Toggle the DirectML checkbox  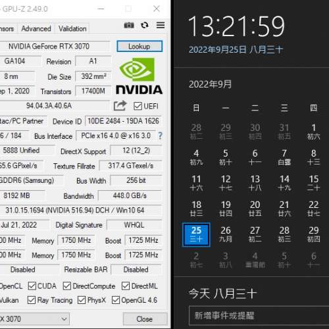126,286
